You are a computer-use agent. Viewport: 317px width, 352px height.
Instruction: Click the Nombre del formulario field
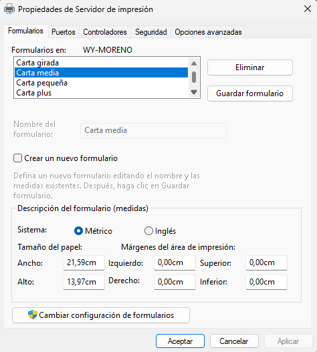(x=153, y=130)
